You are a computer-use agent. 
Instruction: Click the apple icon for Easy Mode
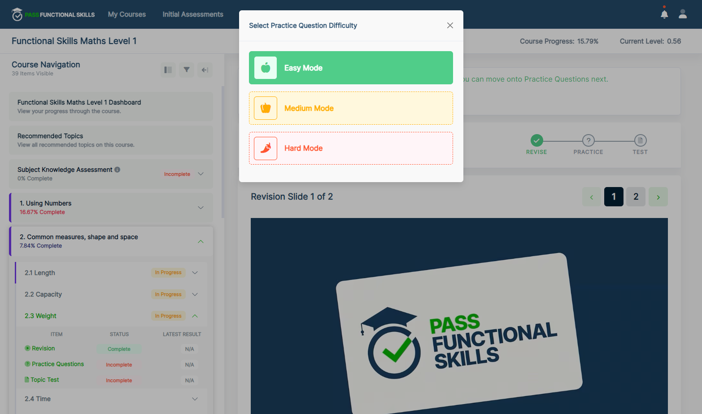click(266, 68)
